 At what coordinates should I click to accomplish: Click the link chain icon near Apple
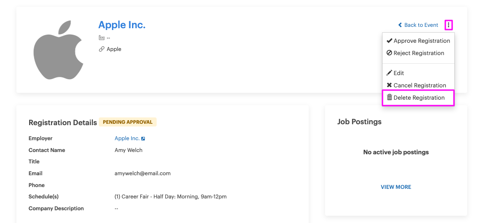coord(102,49)
